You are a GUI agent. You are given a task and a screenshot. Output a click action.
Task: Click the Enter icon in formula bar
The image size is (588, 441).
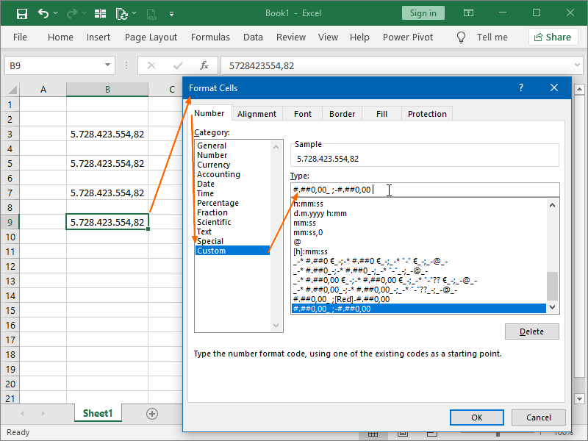(x=179, y=65)
